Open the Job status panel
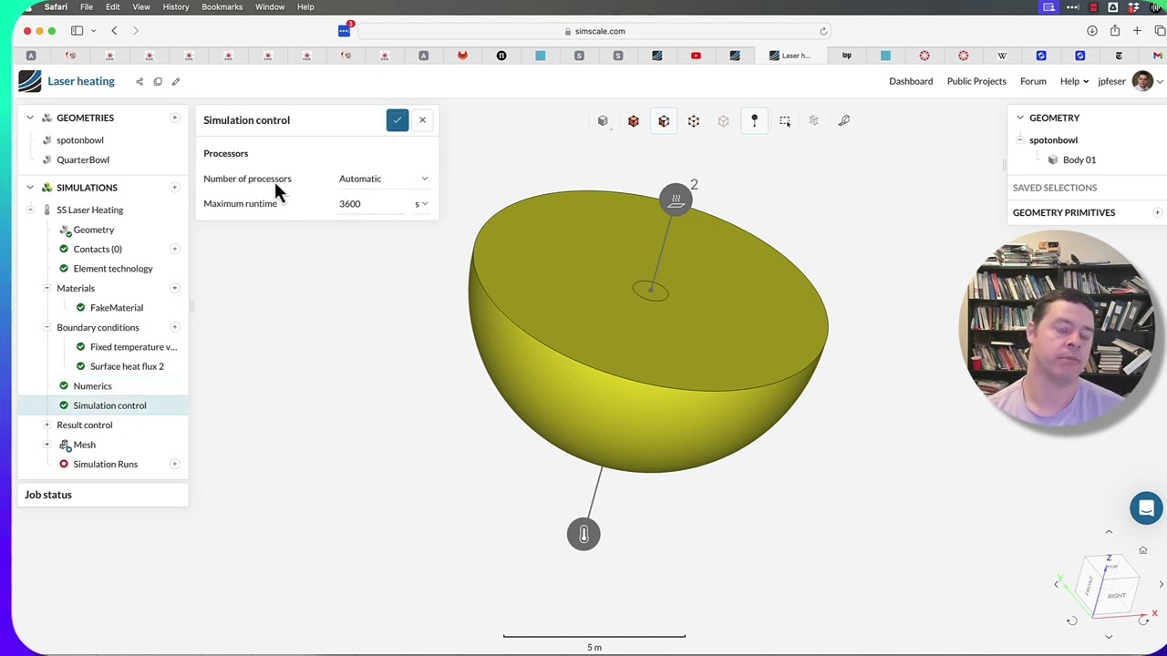 coord(102,495)
